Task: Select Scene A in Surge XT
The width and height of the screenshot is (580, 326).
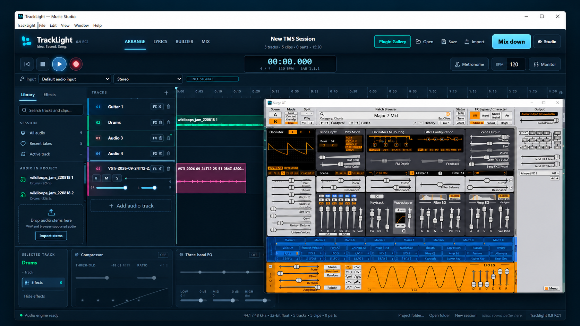Action: tap(275, 115)
